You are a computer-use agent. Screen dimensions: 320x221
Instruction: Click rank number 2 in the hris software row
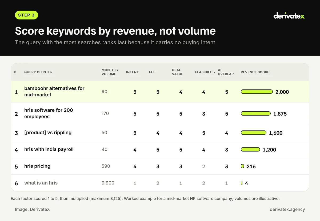pyautogui.click(x=16, y=114)
